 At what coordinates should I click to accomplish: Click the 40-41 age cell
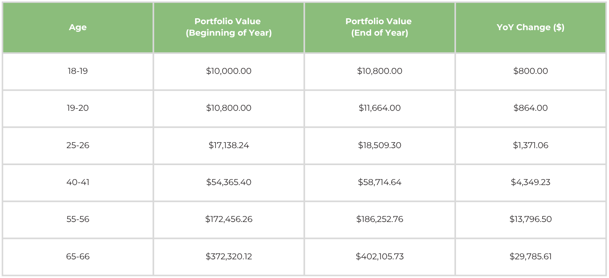[x=78, y=183]
